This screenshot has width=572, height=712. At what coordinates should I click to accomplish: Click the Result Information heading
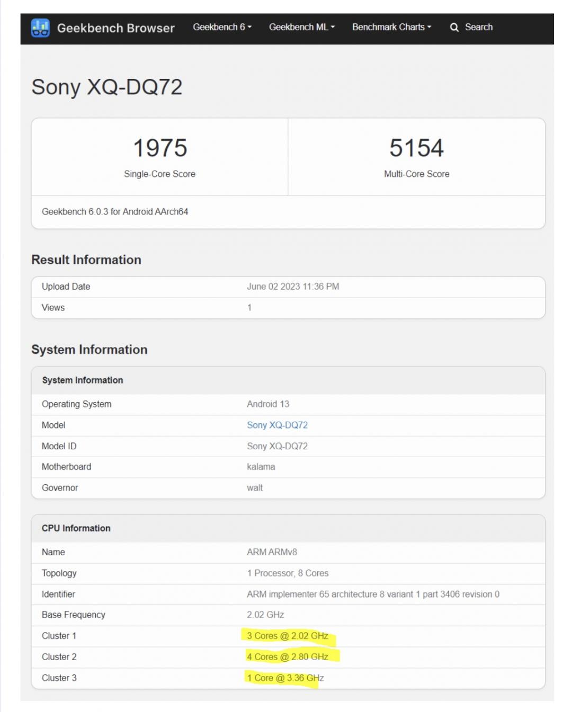coord(86,260)
